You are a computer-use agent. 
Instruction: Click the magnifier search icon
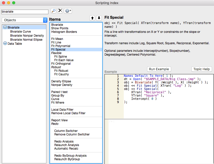pyautogui.click(x=53, y=11)
